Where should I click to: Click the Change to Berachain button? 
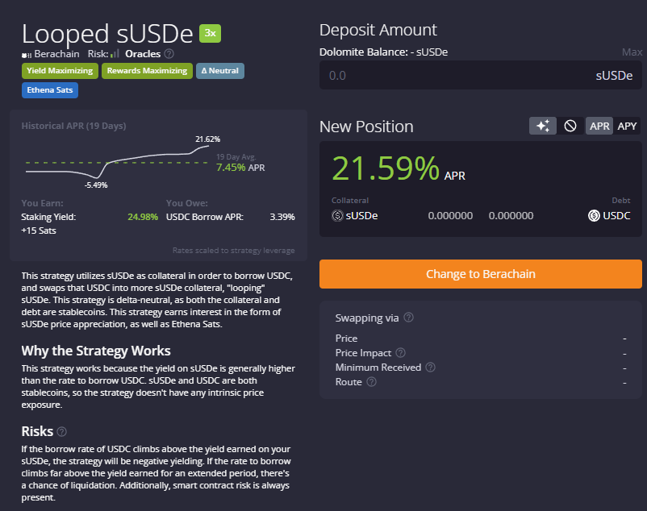(x=480, y=274)
